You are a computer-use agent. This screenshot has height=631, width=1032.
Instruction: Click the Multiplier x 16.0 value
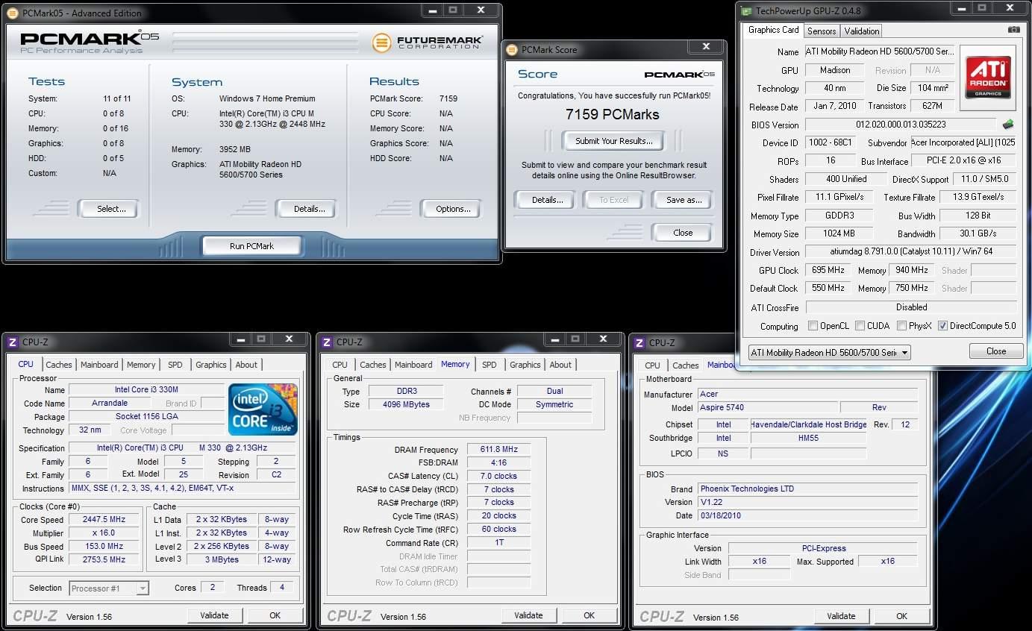(x=104, y=533)
